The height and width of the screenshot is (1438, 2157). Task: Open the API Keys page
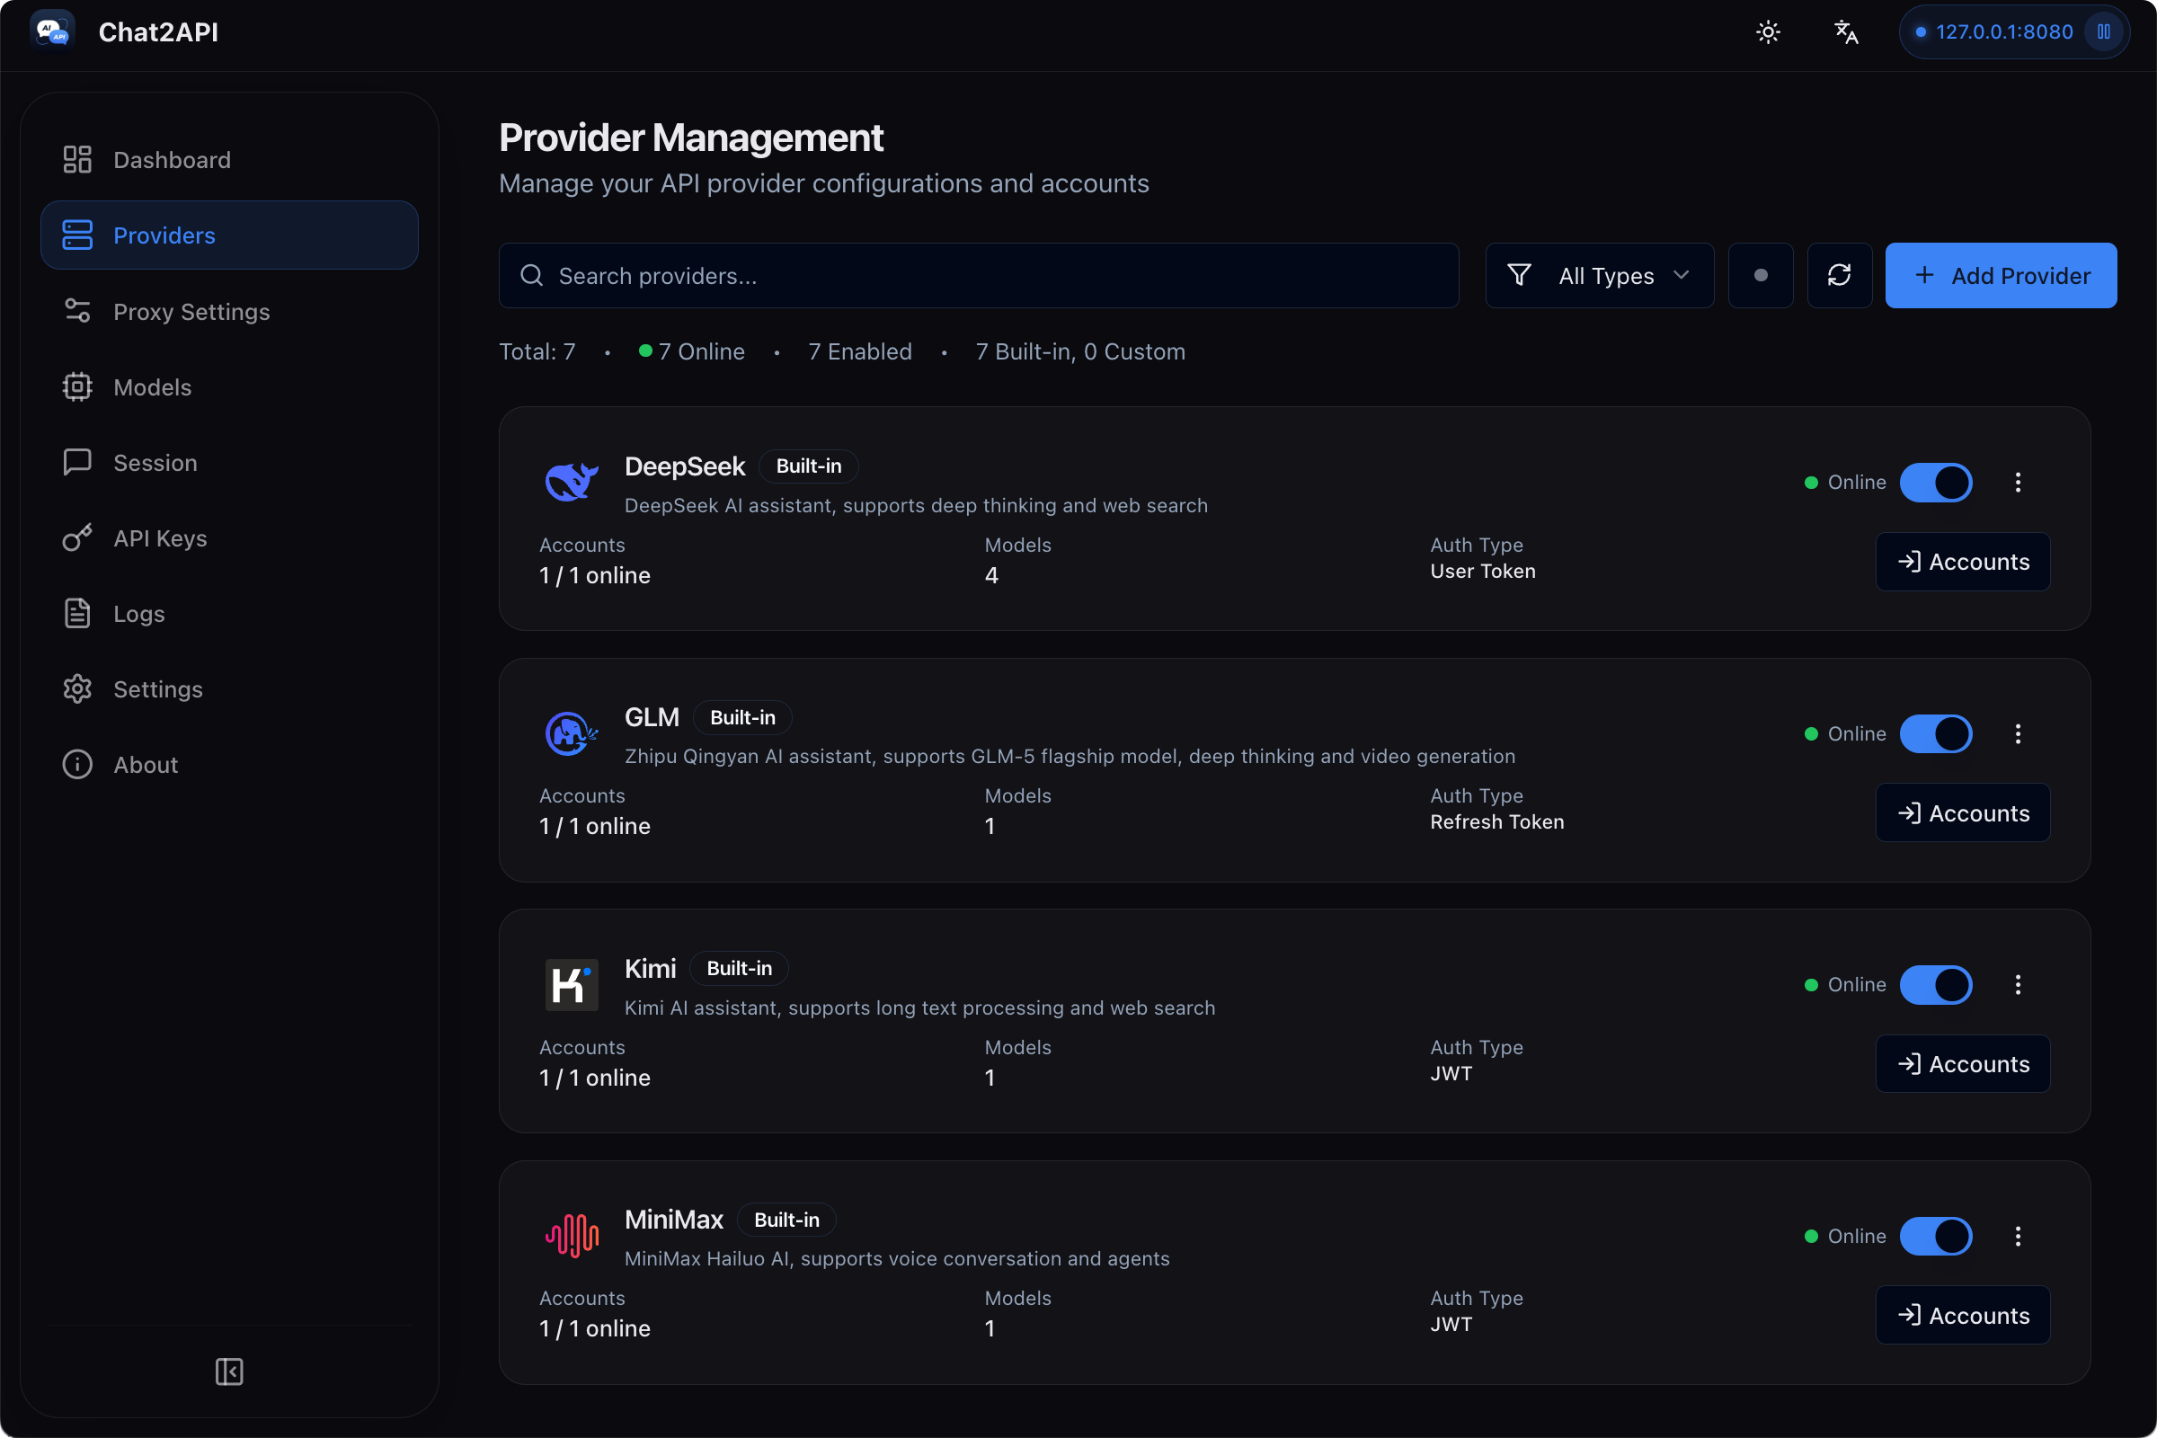(229, 538)
